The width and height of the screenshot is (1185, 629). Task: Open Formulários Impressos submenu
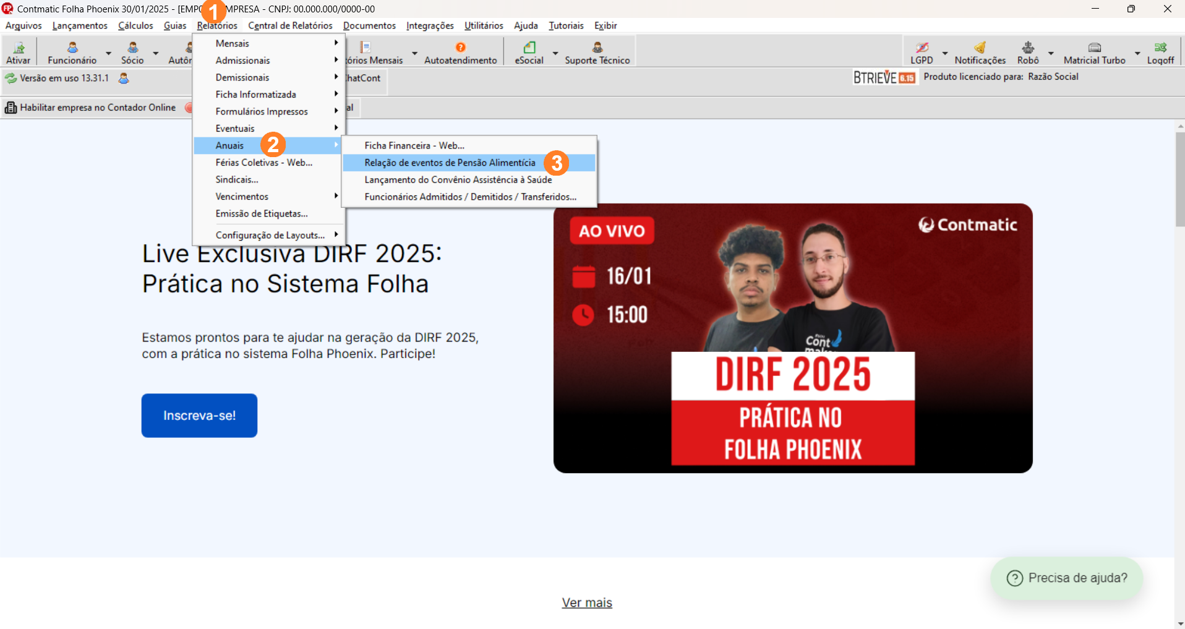[x=268, y=111]
